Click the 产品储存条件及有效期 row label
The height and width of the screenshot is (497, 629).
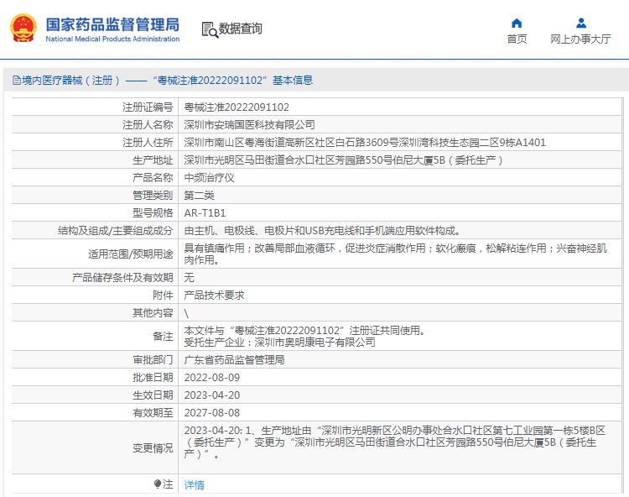point(122,277)
